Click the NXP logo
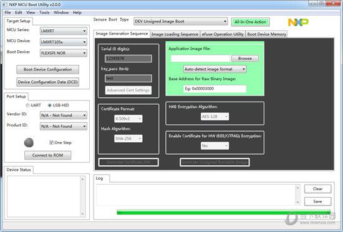The width and height of the screenshot is (343, 232). pyautogui.click(x=298, y=22)
